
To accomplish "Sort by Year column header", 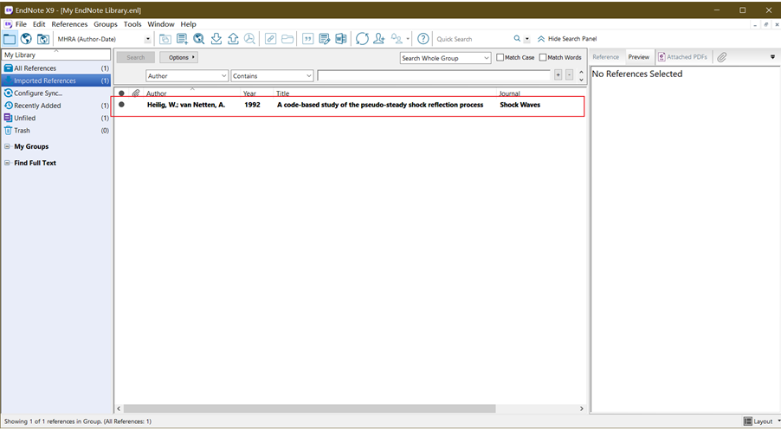I will pyautogui.click(x=249, y=93).
